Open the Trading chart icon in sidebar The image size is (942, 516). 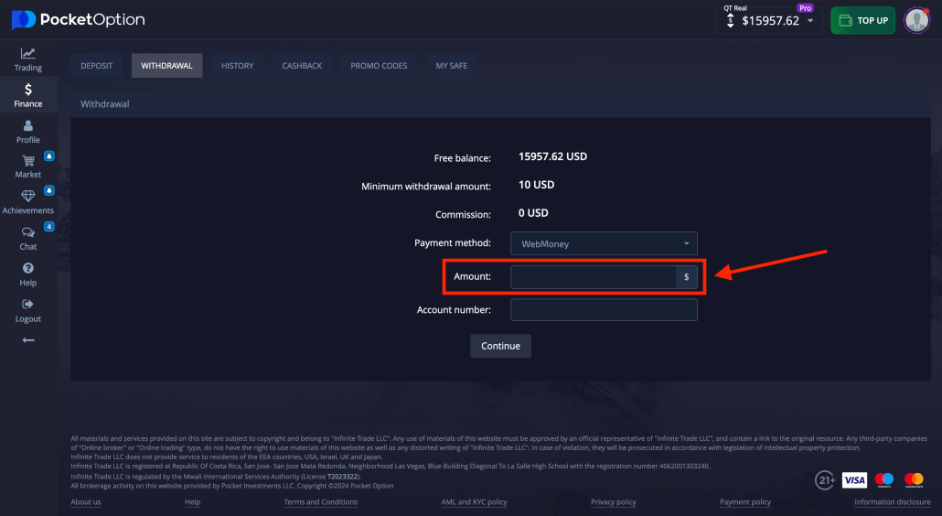(x=27, y=53)
